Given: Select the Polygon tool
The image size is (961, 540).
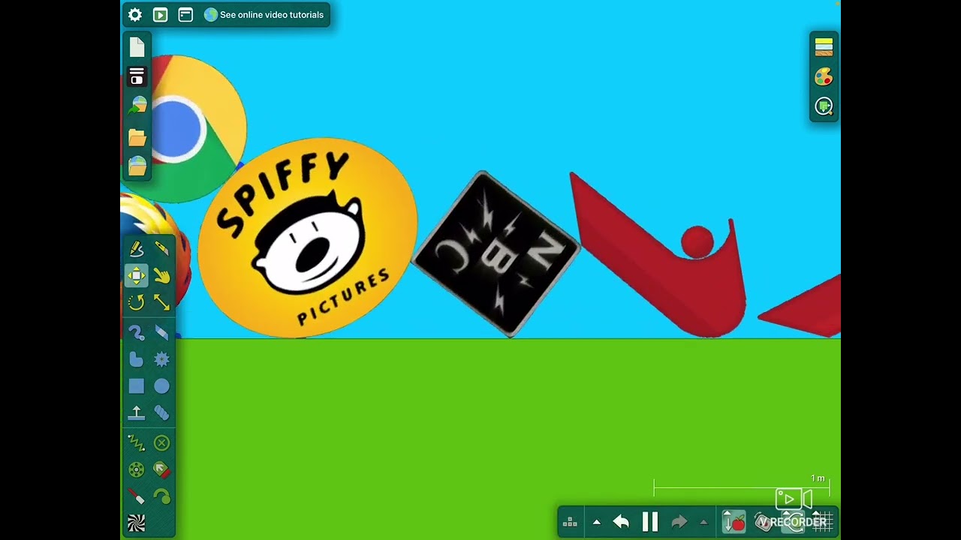Looking at the screenshot, I should pos(136,359).
